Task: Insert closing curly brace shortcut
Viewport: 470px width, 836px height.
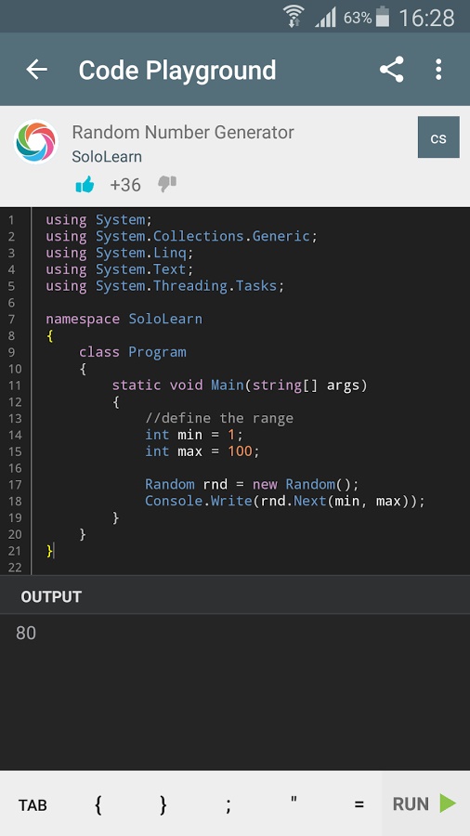Action: click(163, 804)
